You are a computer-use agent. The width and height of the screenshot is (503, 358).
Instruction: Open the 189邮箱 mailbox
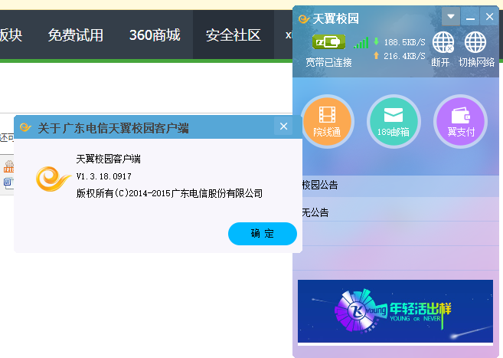coord(394,121)
